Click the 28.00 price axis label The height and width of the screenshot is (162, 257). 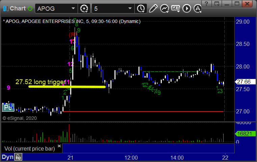tap(243, 66)
